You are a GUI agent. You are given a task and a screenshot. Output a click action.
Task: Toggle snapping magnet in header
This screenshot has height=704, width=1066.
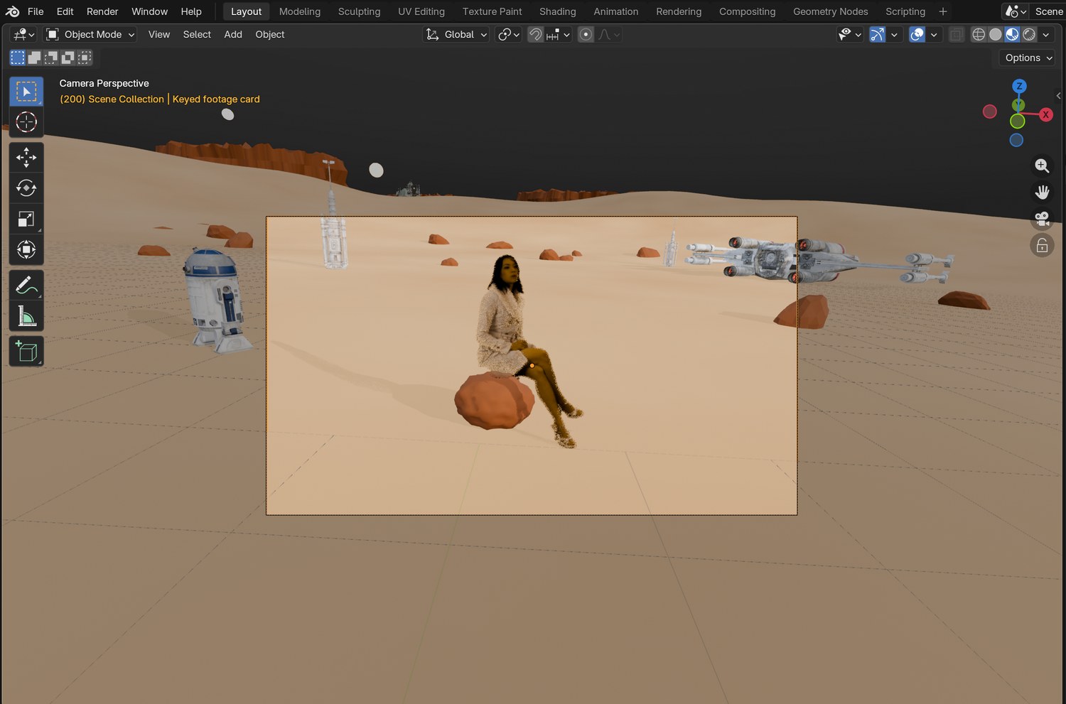coord(535,34)
